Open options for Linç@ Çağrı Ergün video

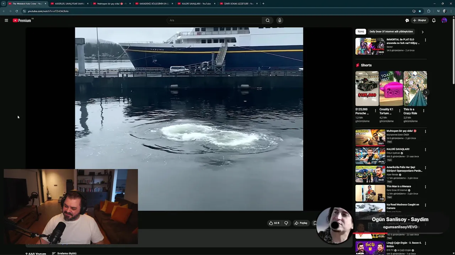[x=425, y=243]
